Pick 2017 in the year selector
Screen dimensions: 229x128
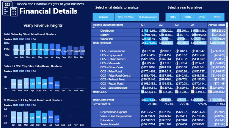(x=202, y=17)
